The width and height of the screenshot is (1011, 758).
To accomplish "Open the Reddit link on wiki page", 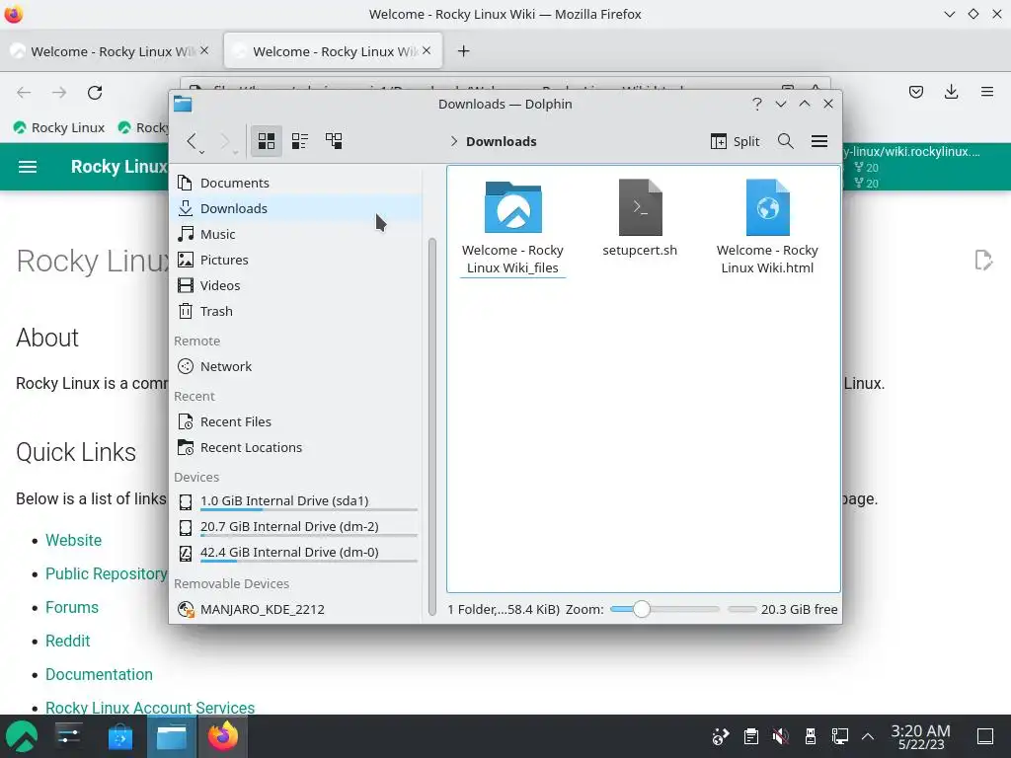I will pos(68,641).
